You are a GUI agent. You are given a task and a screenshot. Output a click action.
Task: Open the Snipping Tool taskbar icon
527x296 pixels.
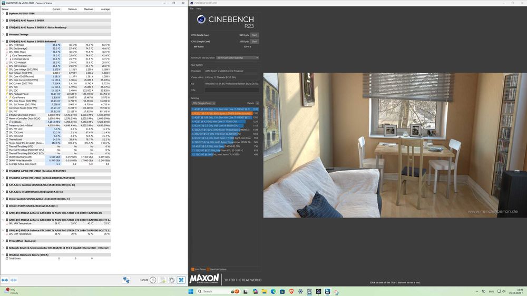(x=336, y=291)
